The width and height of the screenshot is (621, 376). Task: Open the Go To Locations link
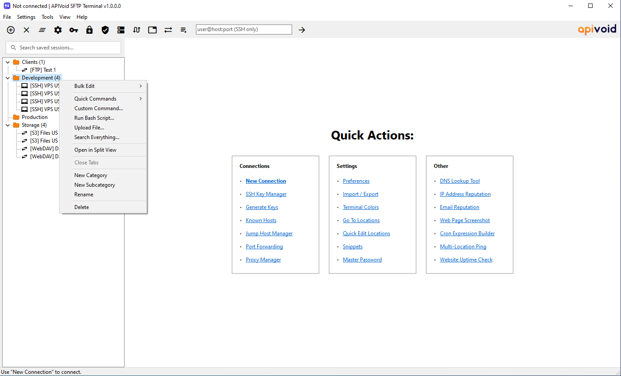pyautogui.click(x=361, y=220)
